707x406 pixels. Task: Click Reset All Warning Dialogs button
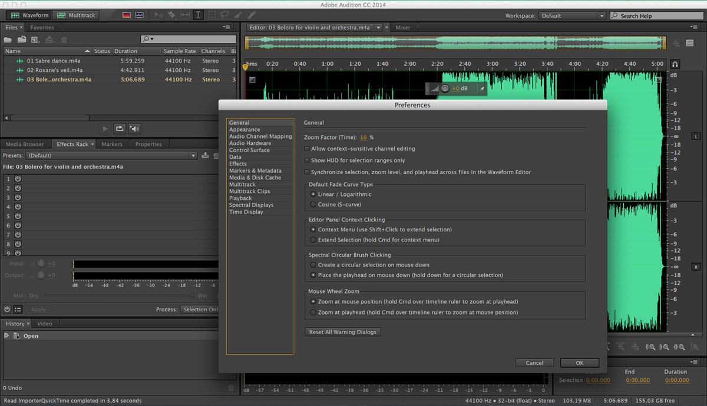pyautogui.click(x=343, y=332)
